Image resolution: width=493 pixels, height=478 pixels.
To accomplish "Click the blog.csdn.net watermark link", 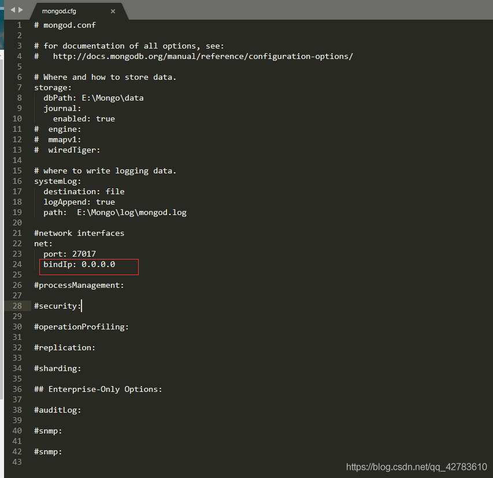I will pyautogui.click(x=416, y=466).
